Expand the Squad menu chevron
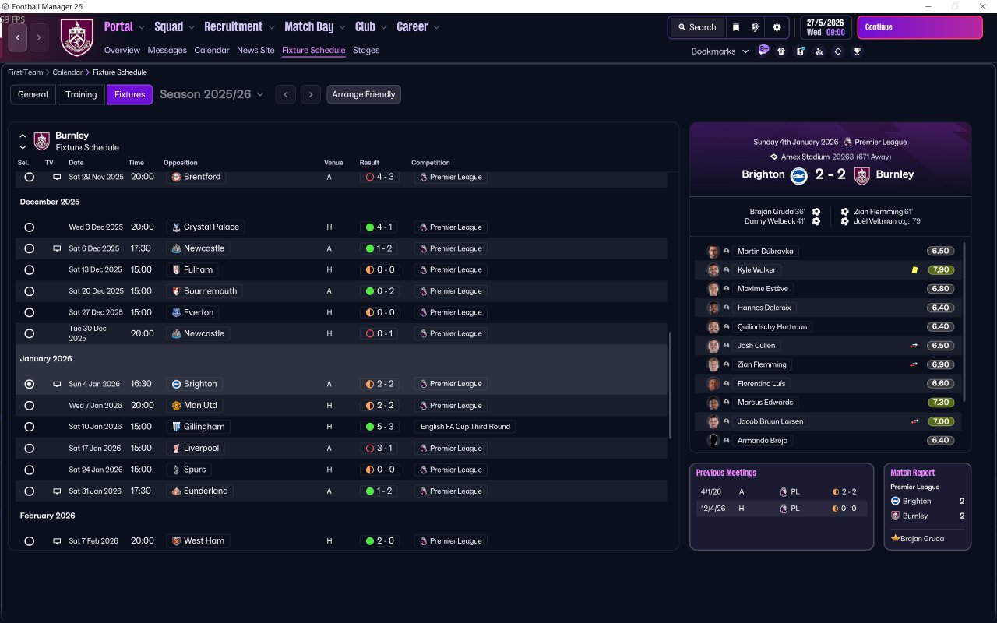 tap(192, 27)
